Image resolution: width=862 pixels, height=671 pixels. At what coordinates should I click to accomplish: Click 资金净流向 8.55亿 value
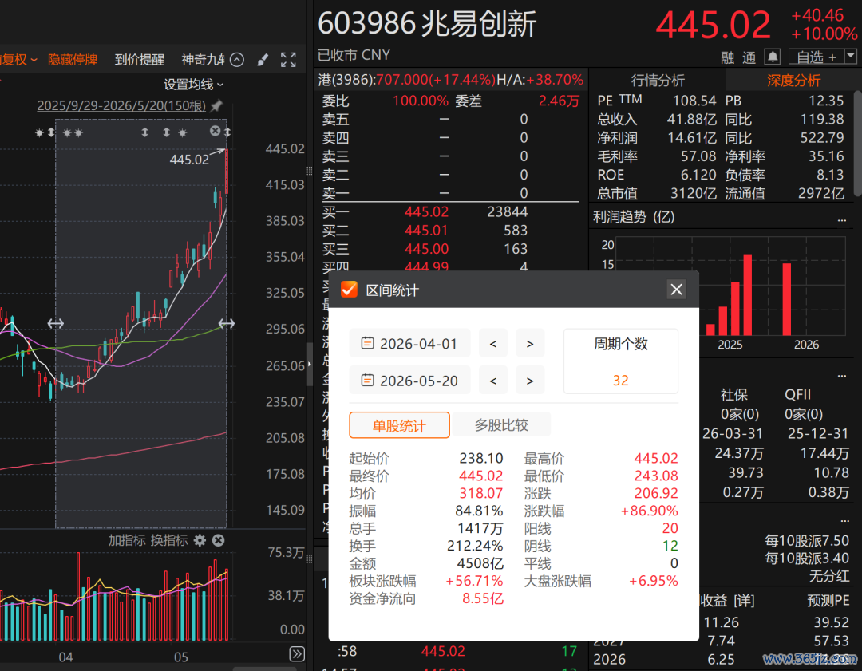483,598
